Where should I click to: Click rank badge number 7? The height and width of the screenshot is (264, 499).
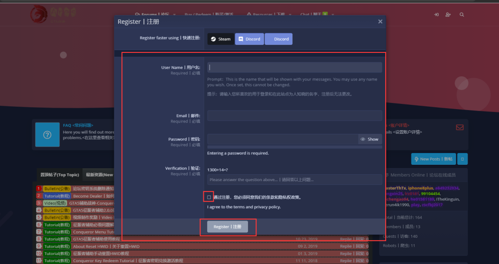point(39,232)
